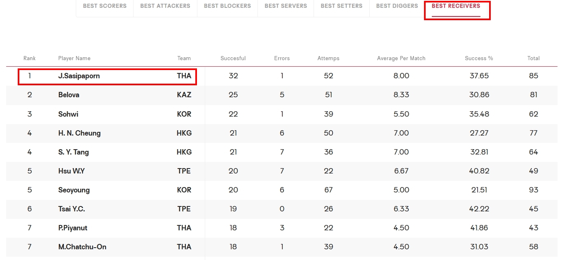The height and width of the screenshot is (260, 588).
Task: Click player Hsu W.Y
Action: [x=71, y=171]
